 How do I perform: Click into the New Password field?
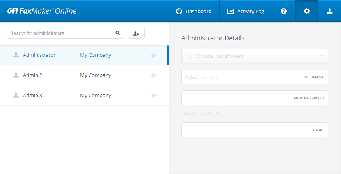(x=255, y=98)
